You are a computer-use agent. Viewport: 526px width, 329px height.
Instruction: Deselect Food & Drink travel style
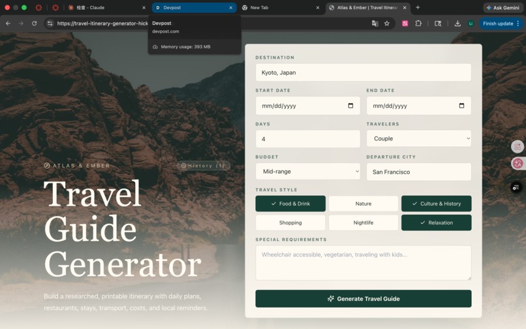(x=290, y=204)
